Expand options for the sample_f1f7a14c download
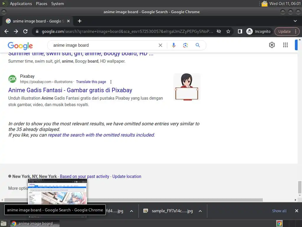Viewport: 302px width, 227px height. tap(200, 211)
